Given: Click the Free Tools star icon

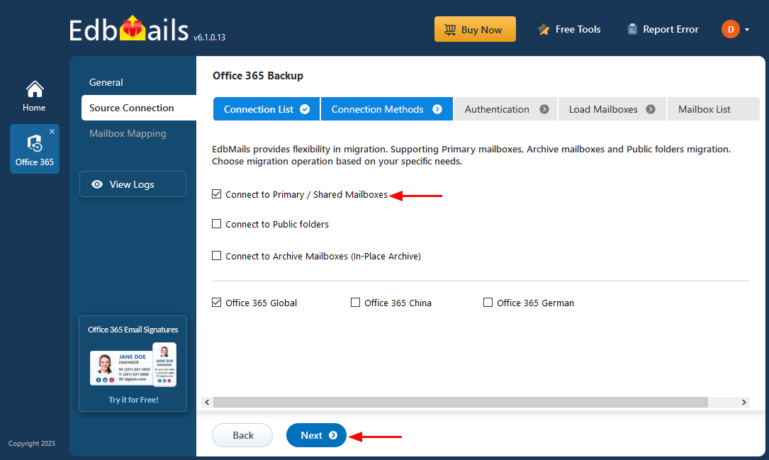Looking at the screenshot, I should point(544,30).
